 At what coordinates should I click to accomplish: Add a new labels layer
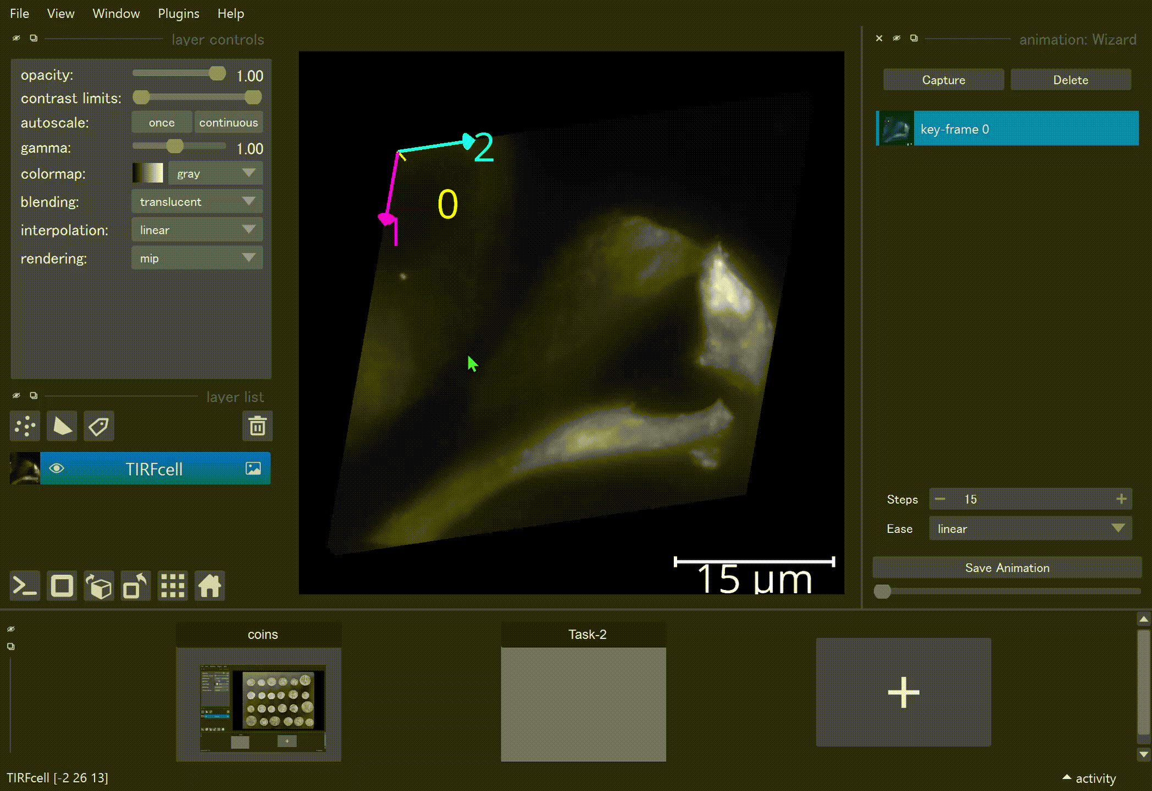[99, 426]
